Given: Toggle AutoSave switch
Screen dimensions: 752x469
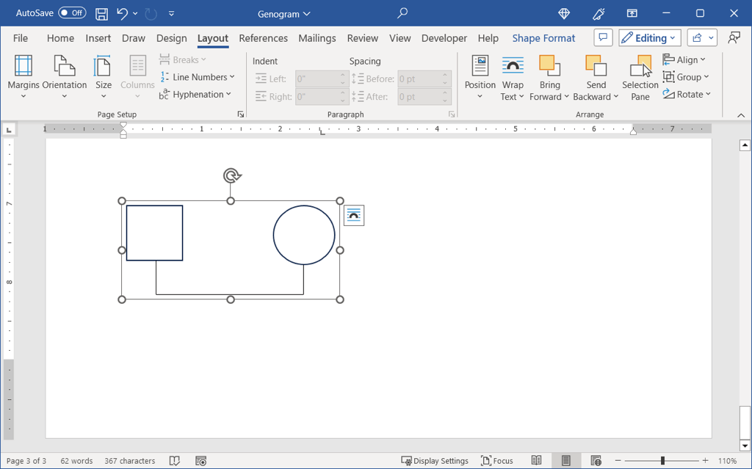Looking at the screenshot, I should click(x=72, y=13).
